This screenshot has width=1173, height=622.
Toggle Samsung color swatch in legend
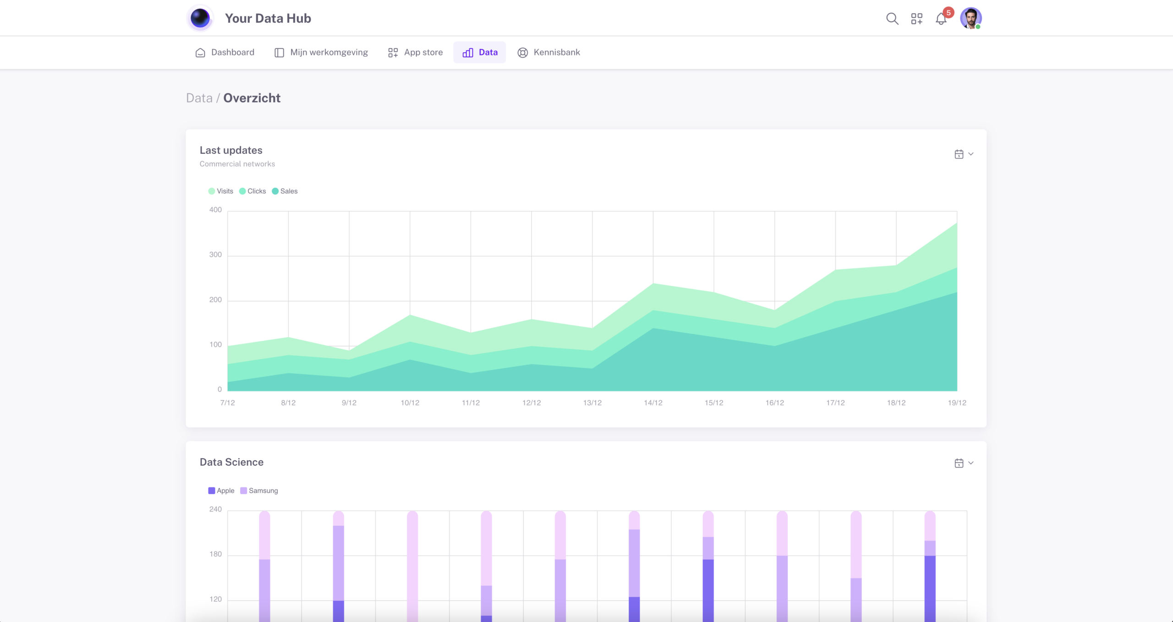244,491
